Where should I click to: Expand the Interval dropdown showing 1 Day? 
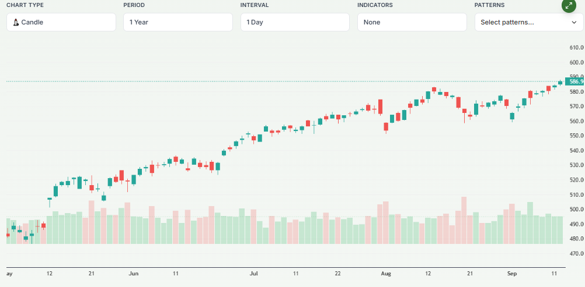[x=295, y=22]
